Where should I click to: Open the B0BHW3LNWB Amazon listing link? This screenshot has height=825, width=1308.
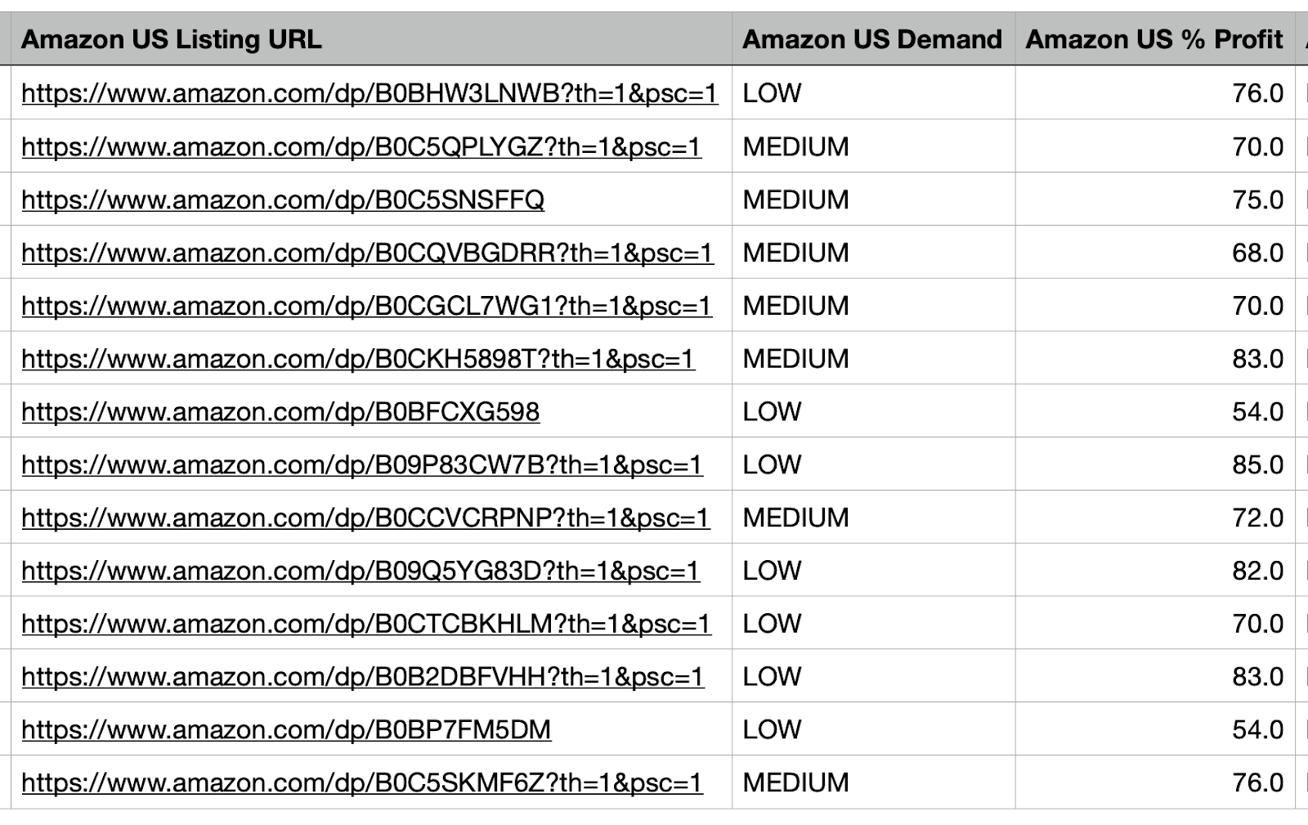370,93
